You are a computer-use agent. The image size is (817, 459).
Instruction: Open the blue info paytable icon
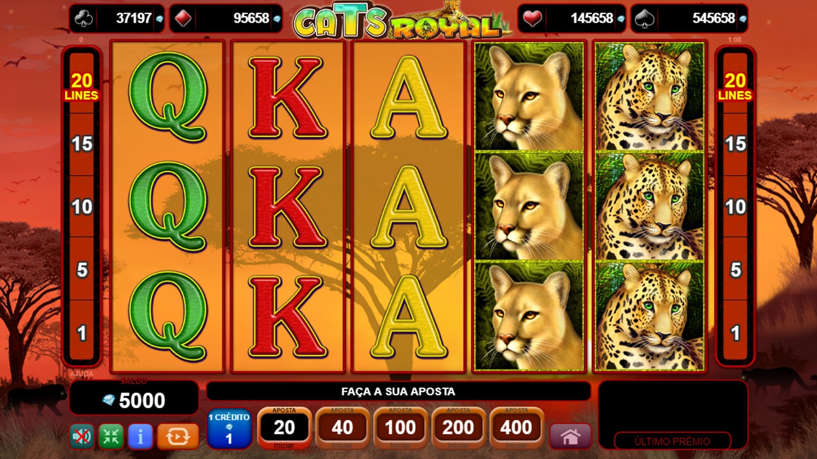coord(140,437)
